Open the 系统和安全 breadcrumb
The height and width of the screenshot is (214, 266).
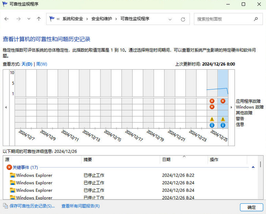click(x=73, y=19)
